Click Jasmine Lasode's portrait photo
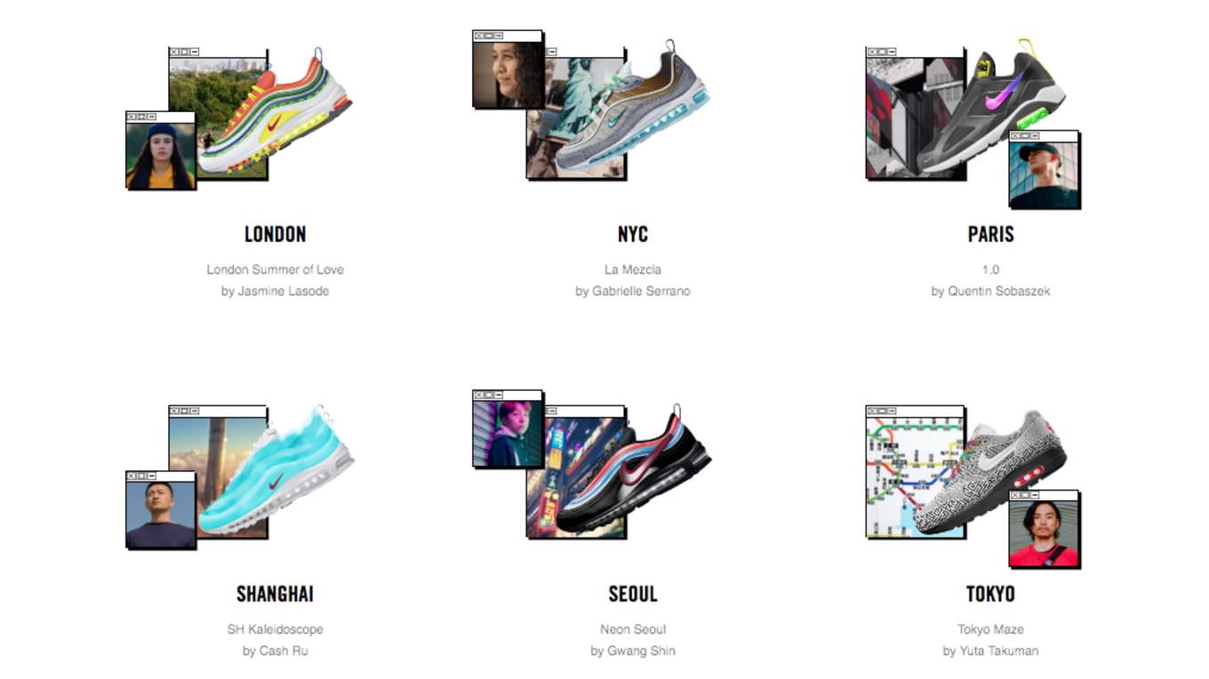 [160, 156]
